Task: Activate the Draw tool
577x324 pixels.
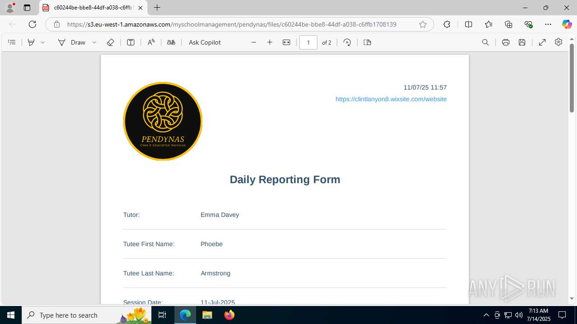Action: (72, 42)
